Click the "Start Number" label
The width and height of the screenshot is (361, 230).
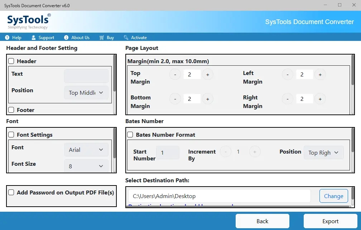tap(144, 155)
